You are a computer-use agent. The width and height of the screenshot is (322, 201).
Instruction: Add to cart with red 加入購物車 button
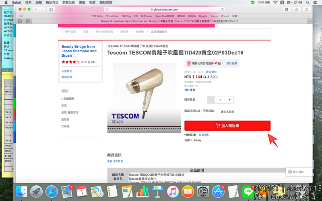click(227, 125)
